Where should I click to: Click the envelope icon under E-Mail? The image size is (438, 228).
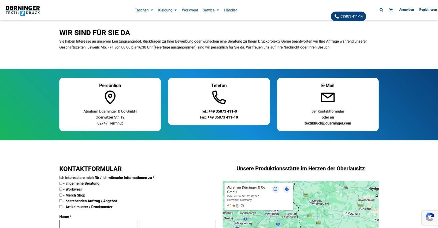coord(328,97)
